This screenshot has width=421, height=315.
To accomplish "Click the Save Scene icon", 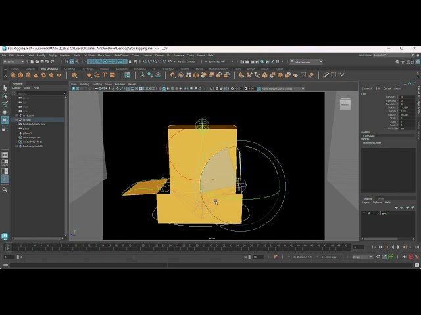I will pos(42,62).
